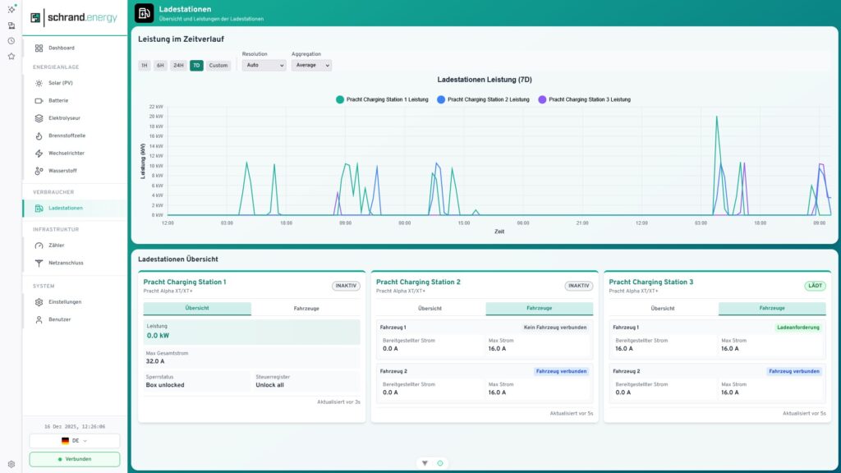841x473 pixels.
Task: Click the purple Station 3 legend swatch
Action: [x=542, y=99]
